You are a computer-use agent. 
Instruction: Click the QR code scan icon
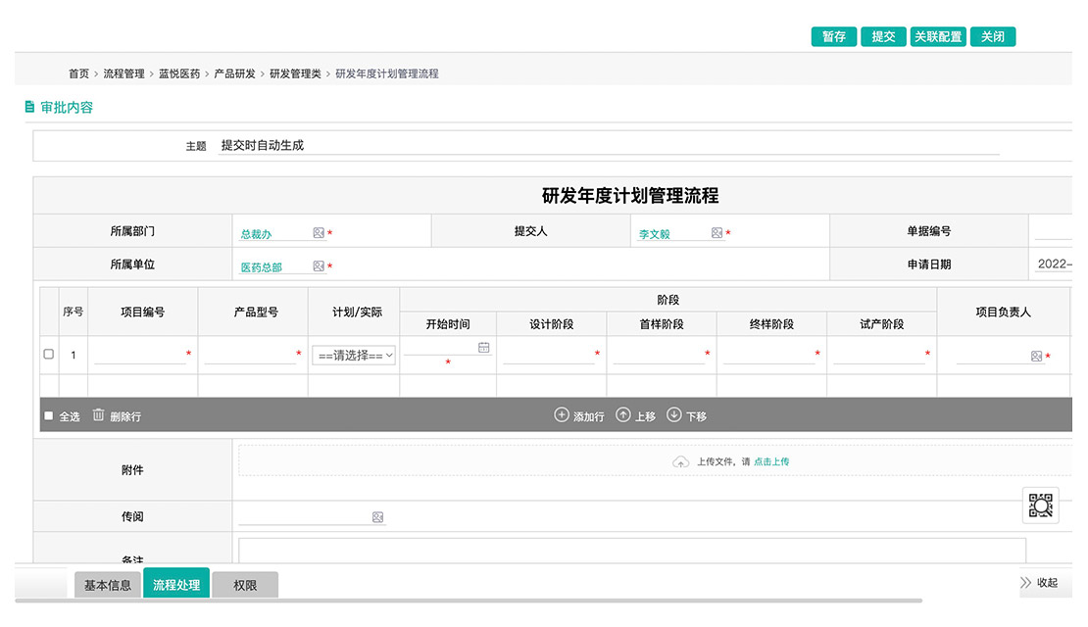pos(1040,506)
